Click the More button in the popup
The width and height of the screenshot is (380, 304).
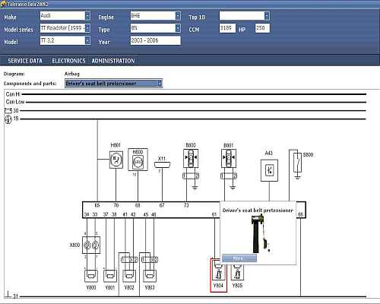coord(239,258)
